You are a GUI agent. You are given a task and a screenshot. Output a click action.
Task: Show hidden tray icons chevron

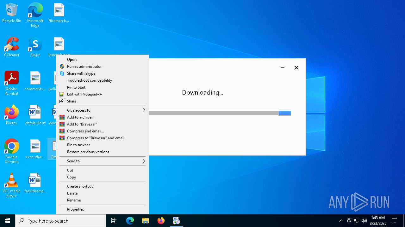pyautogui.click(x=341, y=221)
